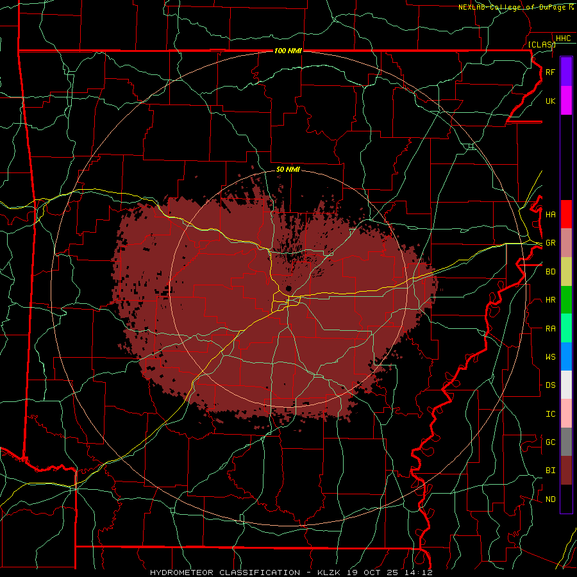Click the 50 NMI range ring label
577x577 pixels.
[288, 169]
